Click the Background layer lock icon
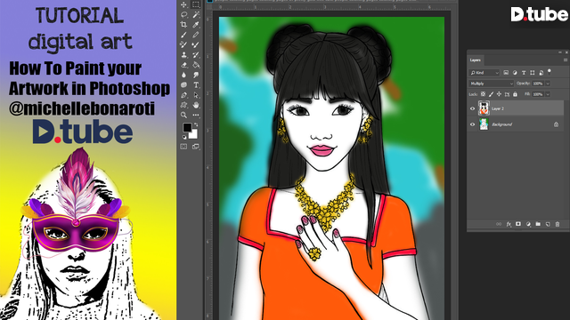The width and height of the screenshot is (570, 320). tap(556, 124)
